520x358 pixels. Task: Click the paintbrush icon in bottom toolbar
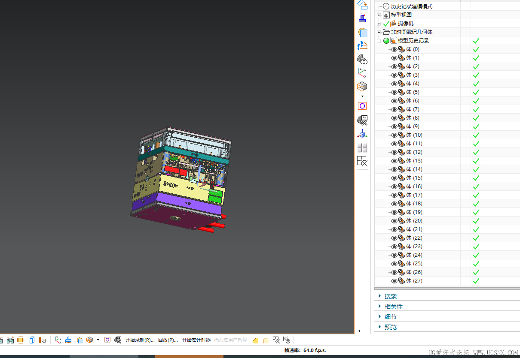pos(68,340)
